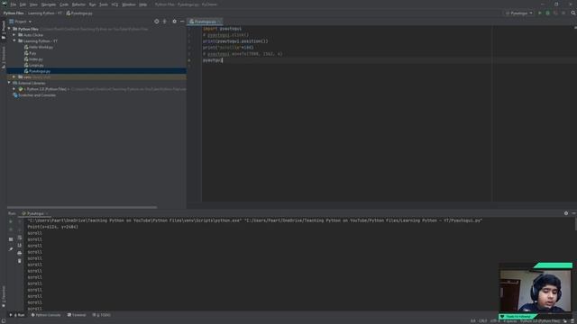The width and height of the screenshot is (577, 324).
Task: Select the Hello World.py file
Action: (38, 47)
